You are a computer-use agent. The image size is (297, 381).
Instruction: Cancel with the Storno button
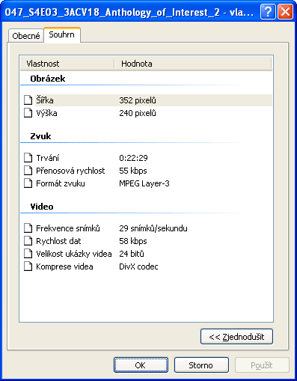pyautogui.click(x=201, y=365)
